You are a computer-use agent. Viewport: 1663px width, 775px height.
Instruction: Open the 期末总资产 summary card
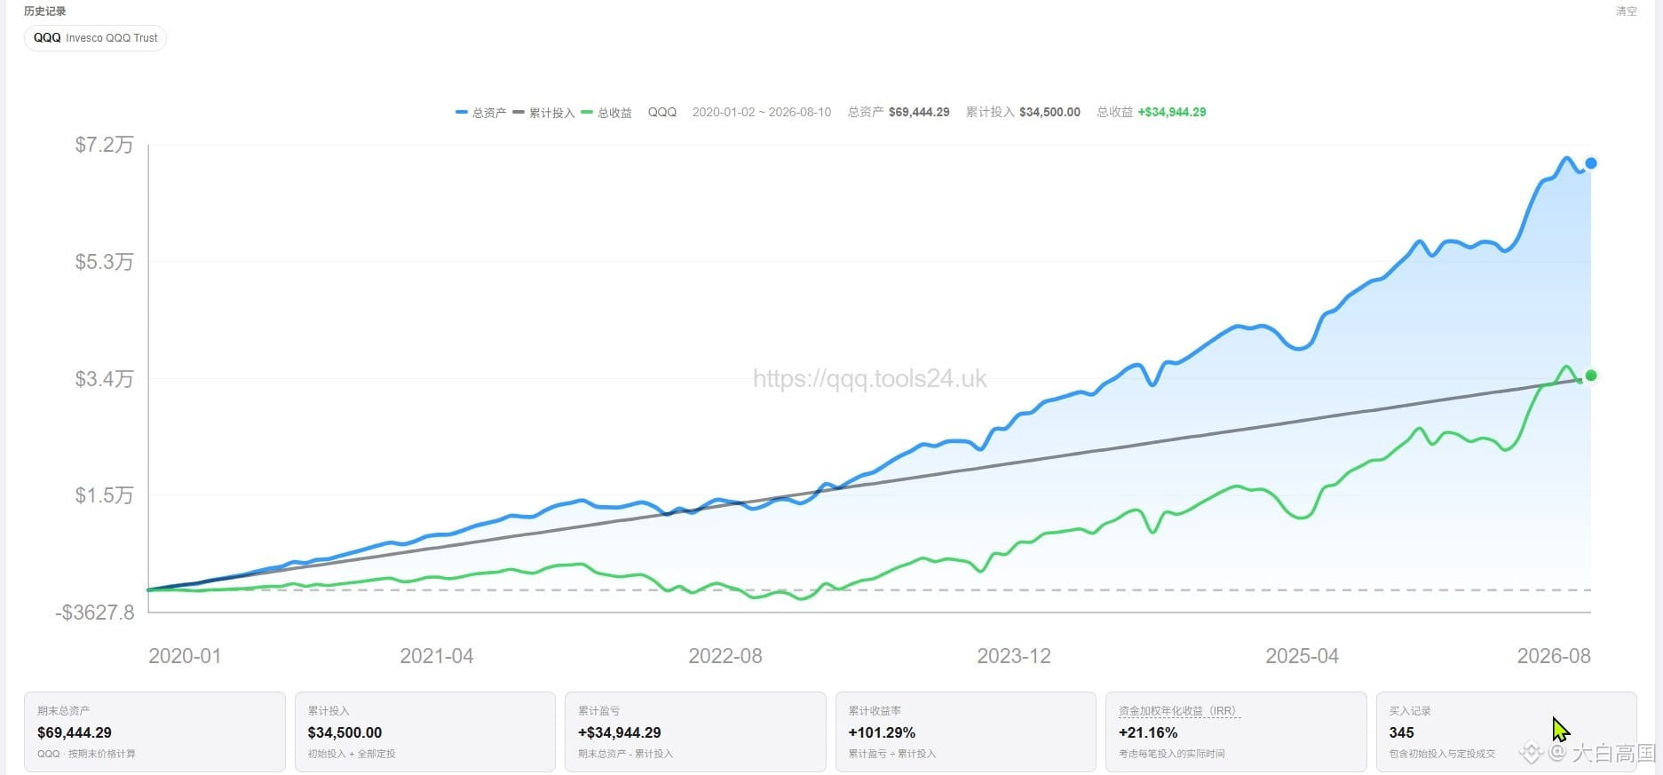click(x=154, y=732)
